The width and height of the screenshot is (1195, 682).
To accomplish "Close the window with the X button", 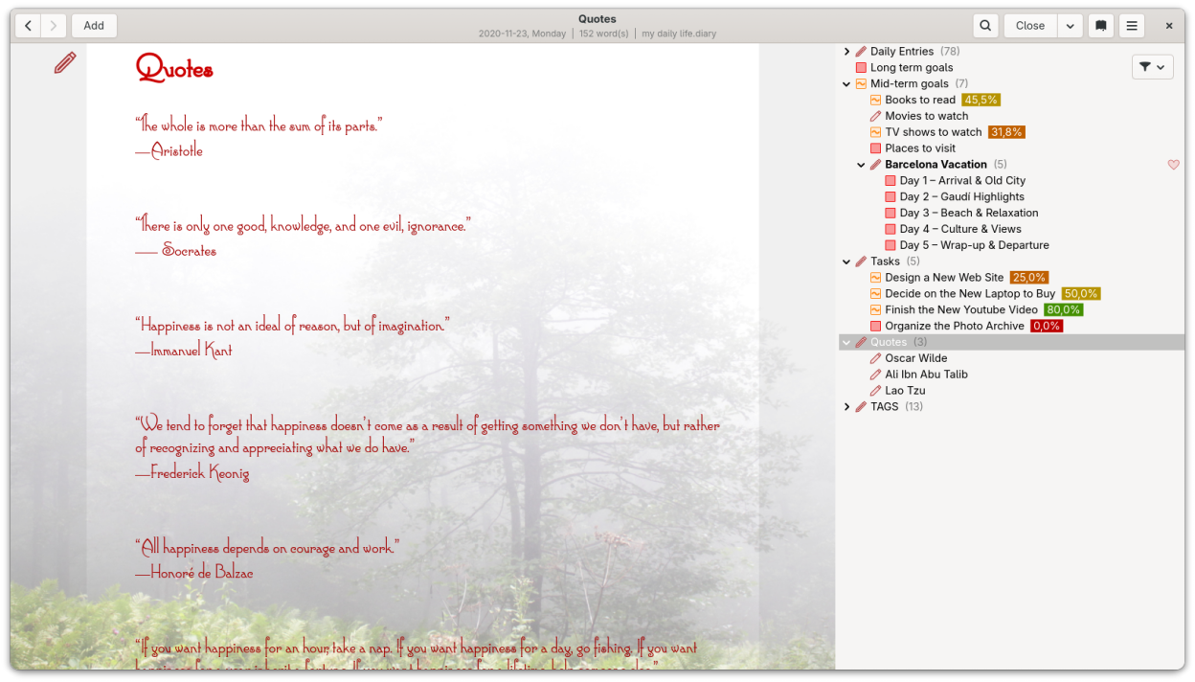I will [1169, 26].
